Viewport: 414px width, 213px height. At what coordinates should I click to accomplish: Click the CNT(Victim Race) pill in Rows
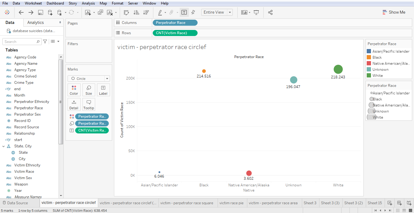click(x=175, y=33)
